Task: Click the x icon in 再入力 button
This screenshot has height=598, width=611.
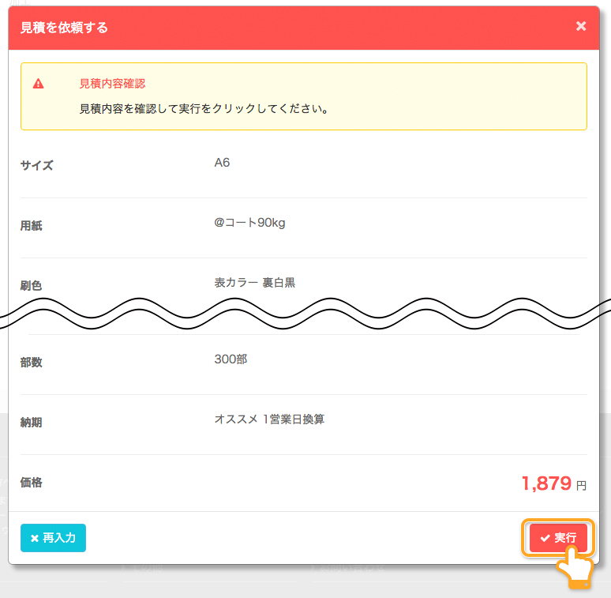Action: pos(34,538)
